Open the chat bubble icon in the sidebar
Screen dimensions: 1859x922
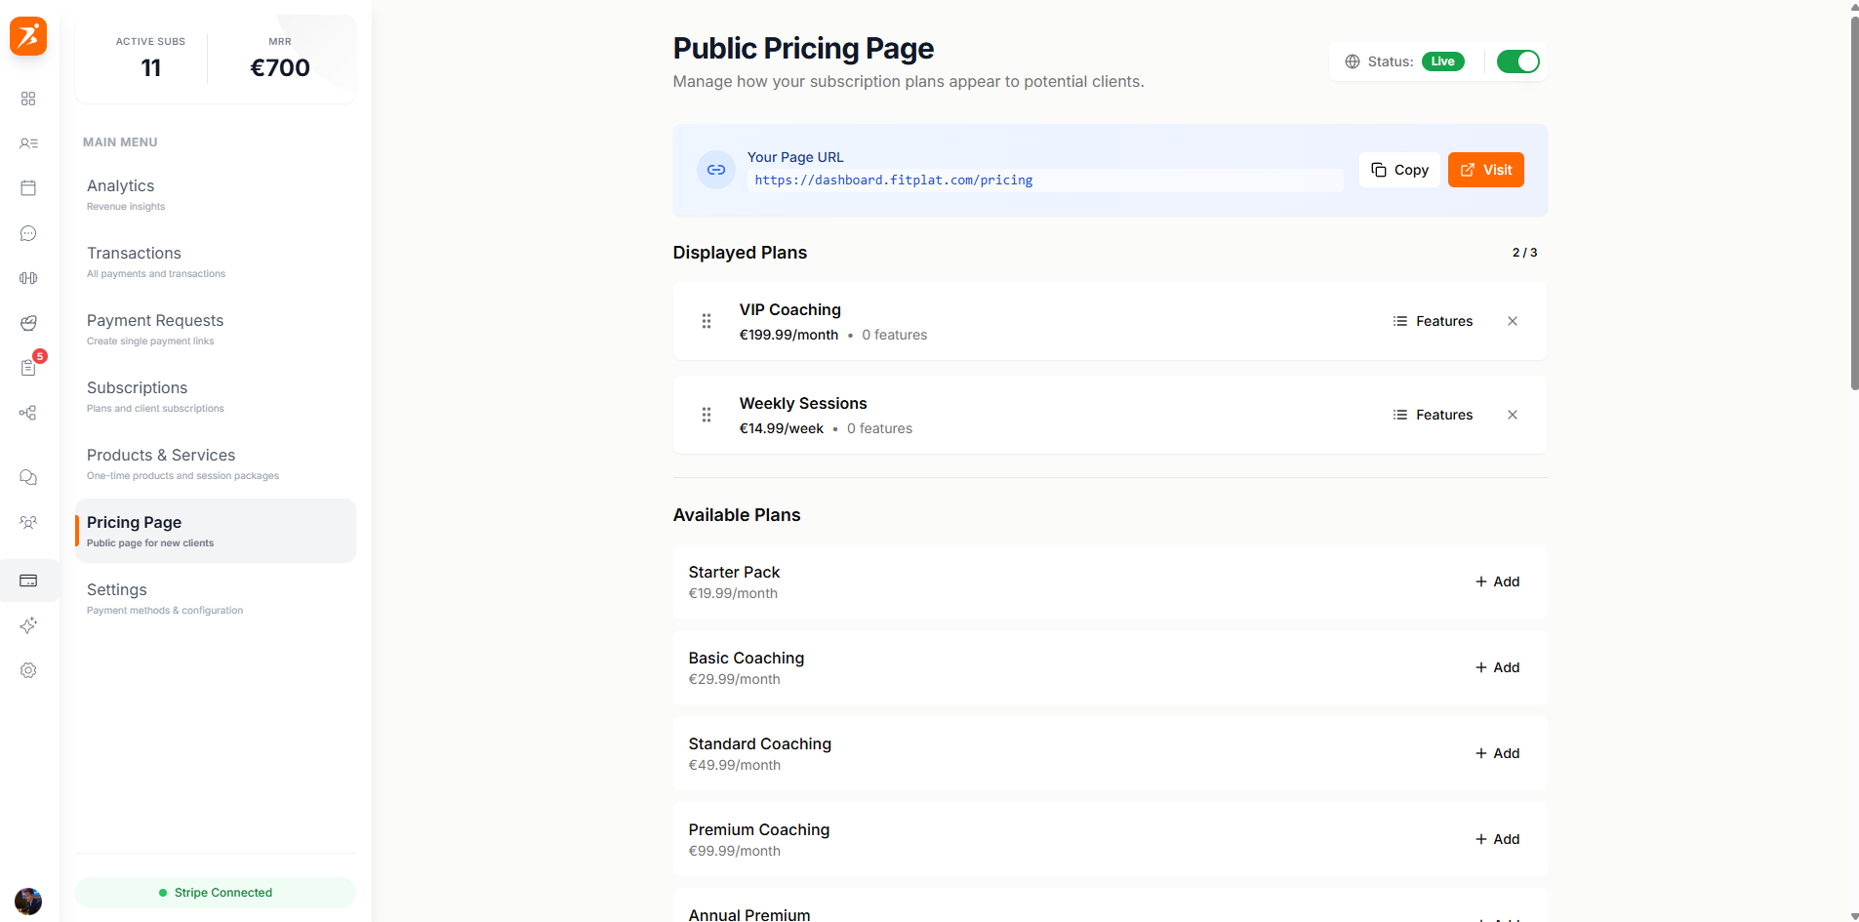tap(28, 233)
